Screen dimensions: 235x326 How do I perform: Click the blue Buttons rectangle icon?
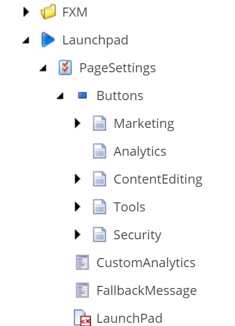click(82, 95)
